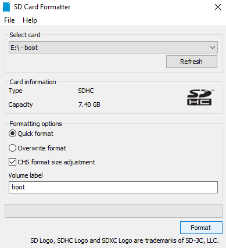Click the SDHC type value text

86,91
